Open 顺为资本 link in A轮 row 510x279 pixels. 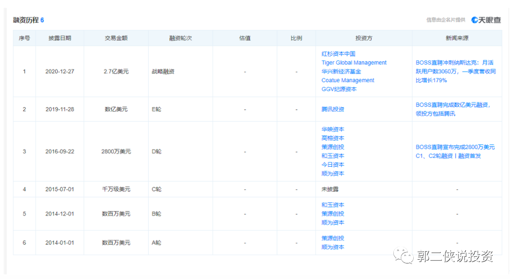(333, 247)
